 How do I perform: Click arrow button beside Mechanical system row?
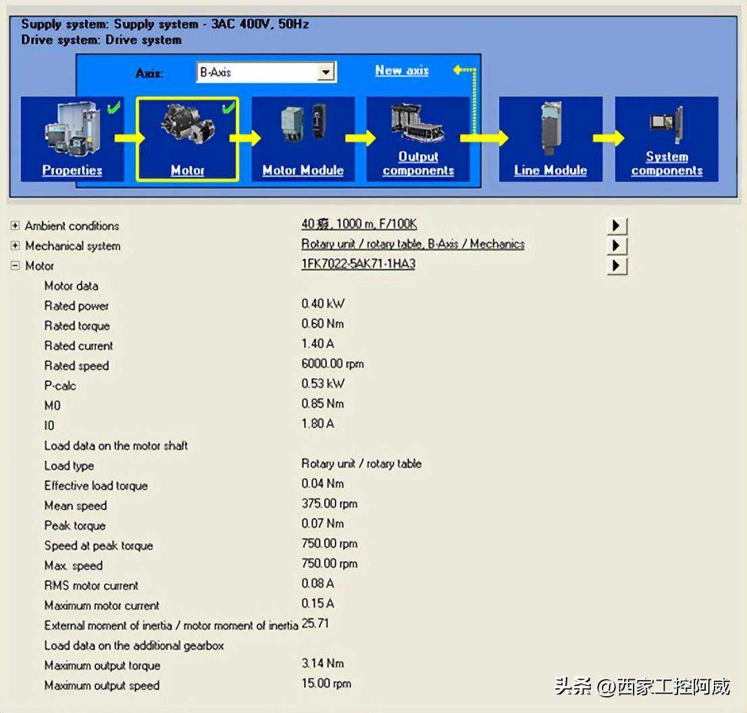pyautogui.click(x=617, y=246)
